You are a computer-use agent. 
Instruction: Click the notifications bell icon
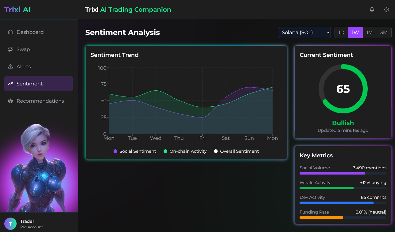[x=372, y=10]
